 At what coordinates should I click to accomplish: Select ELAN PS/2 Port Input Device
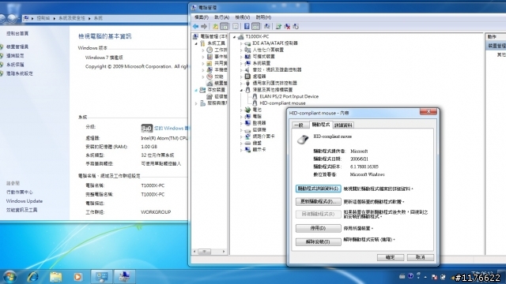289,96
